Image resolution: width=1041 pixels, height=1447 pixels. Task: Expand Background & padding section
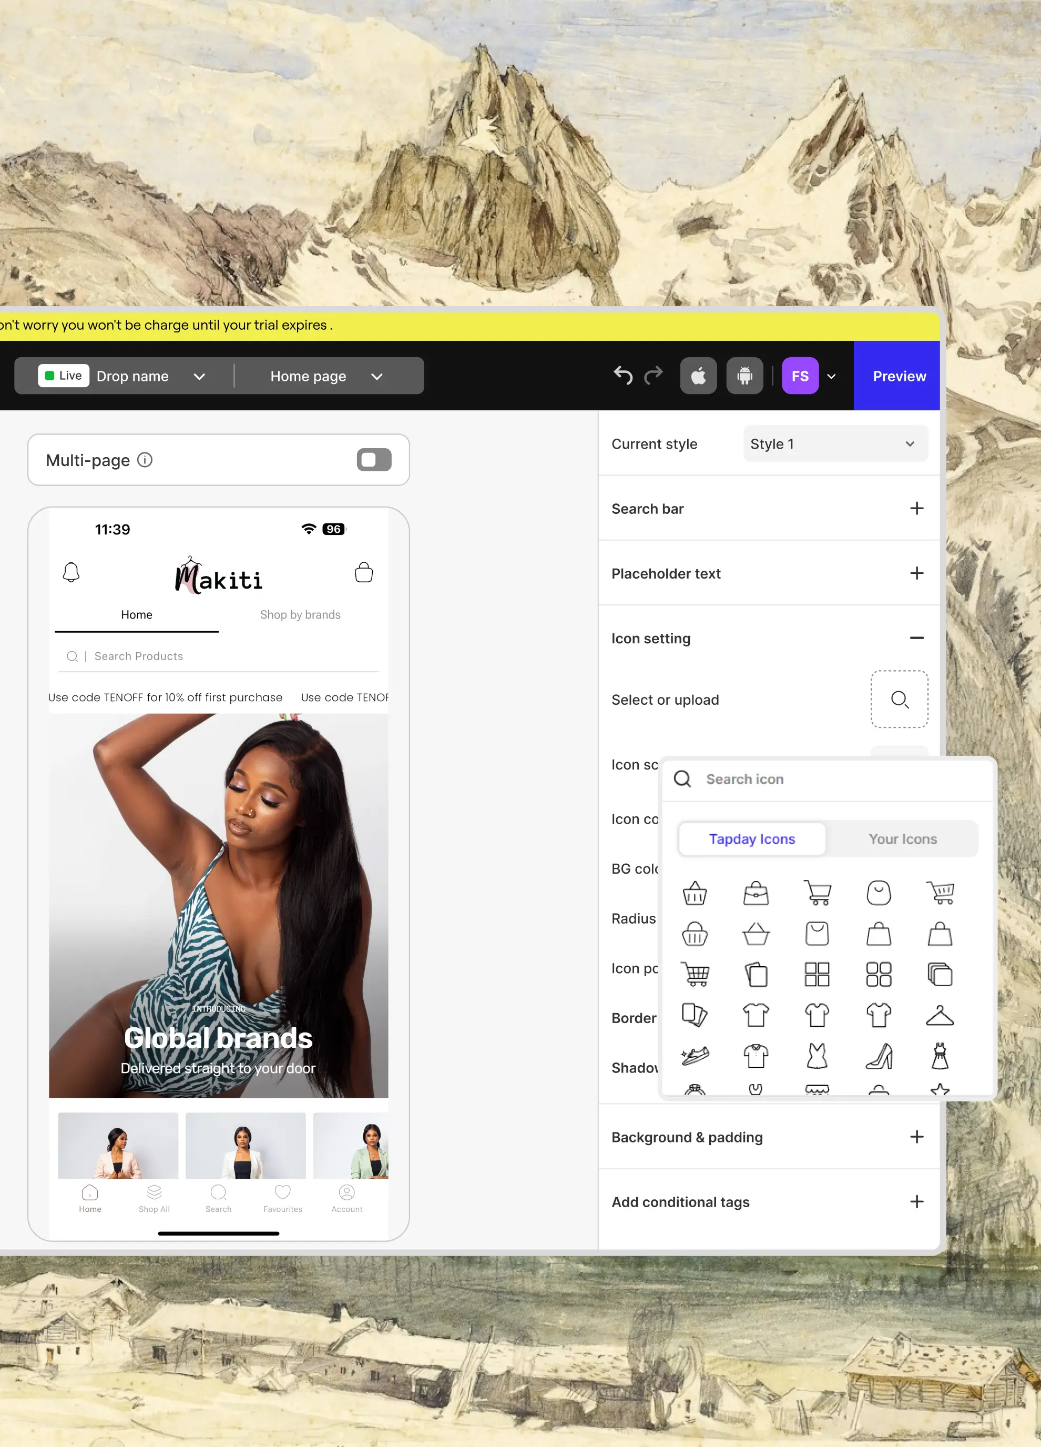(916, 1137)
